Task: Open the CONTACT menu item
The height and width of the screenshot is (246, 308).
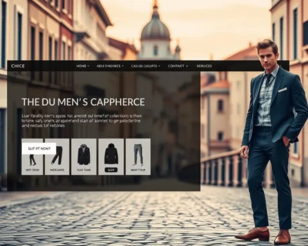Action: [176, 66]
